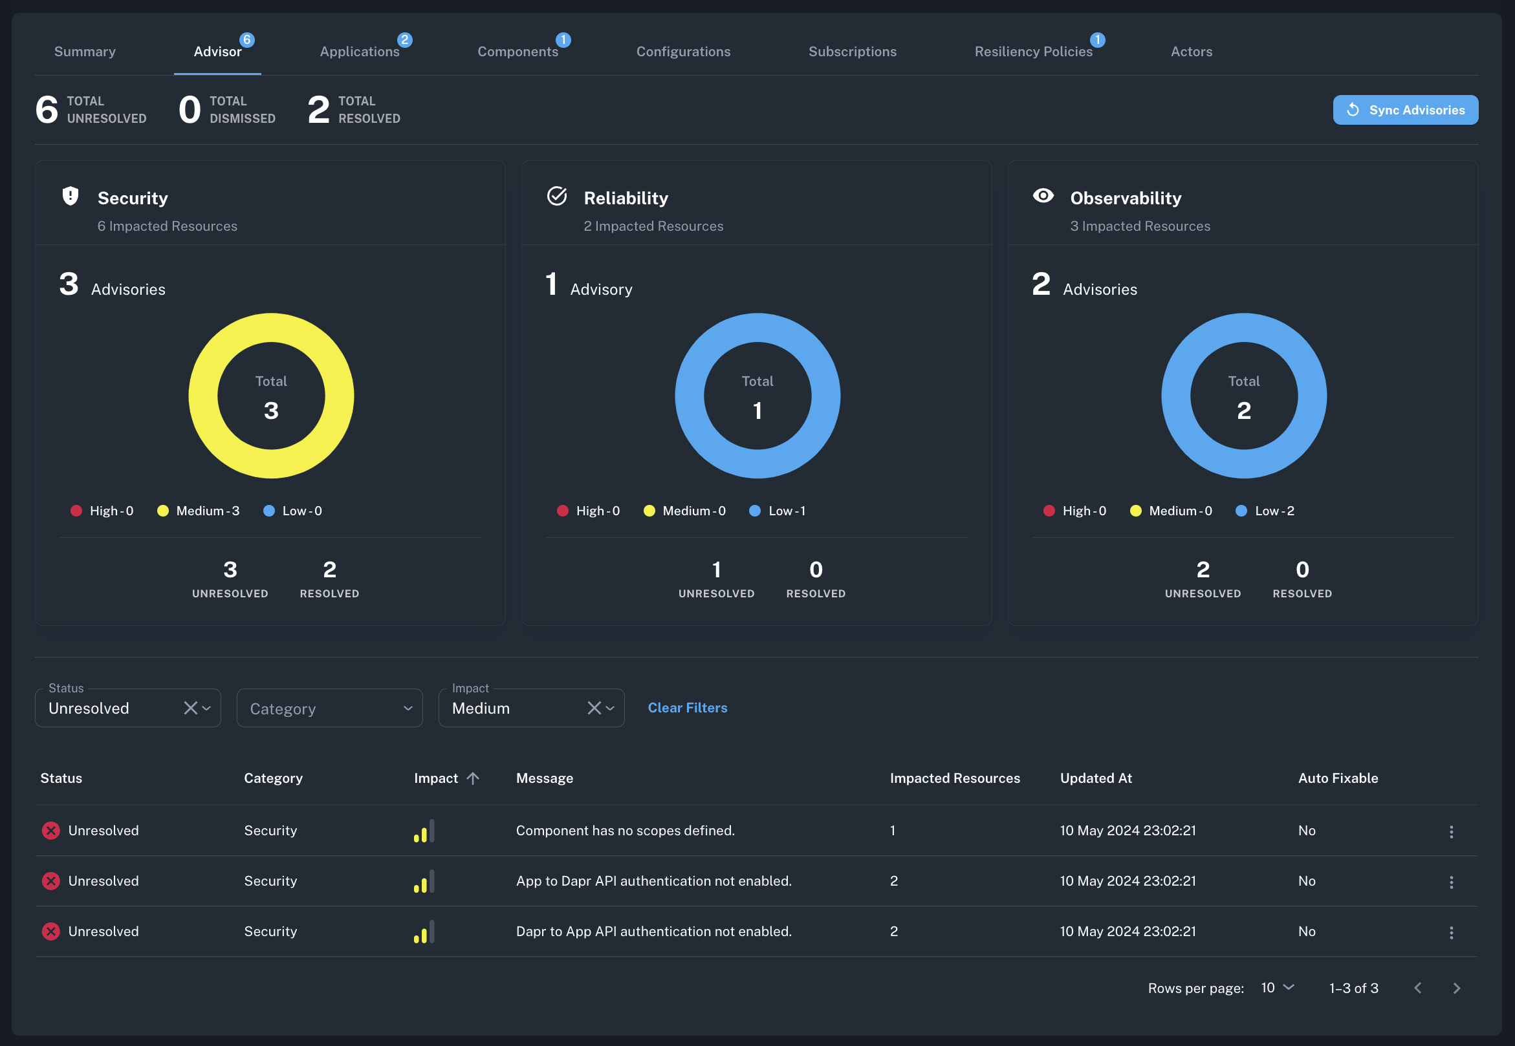The height and width of the screenshot is (1046, 1515).
Task: Go to the next page arrow
Action: coord(1457,987)
